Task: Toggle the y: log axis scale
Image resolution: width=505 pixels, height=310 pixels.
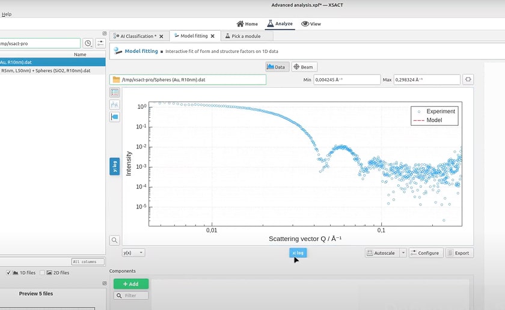Action: (x=114, y=166)
